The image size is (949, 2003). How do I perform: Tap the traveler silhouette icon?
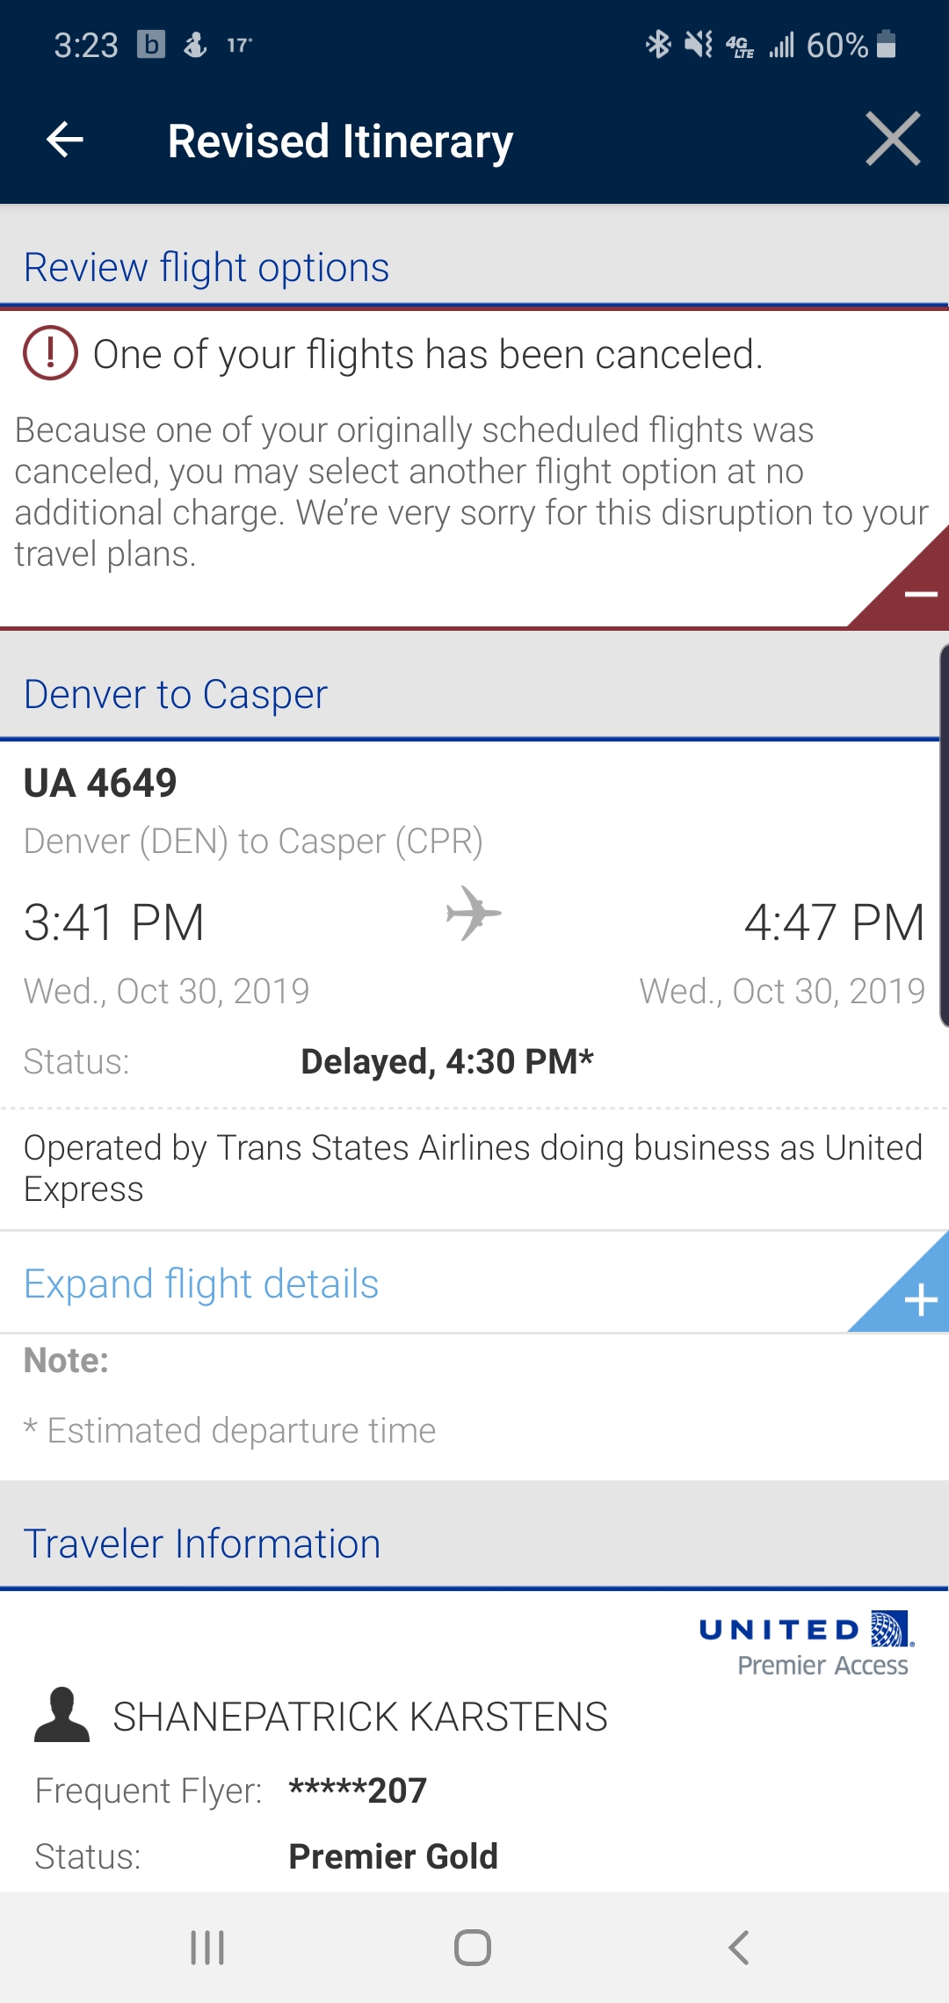[62, 1715]
